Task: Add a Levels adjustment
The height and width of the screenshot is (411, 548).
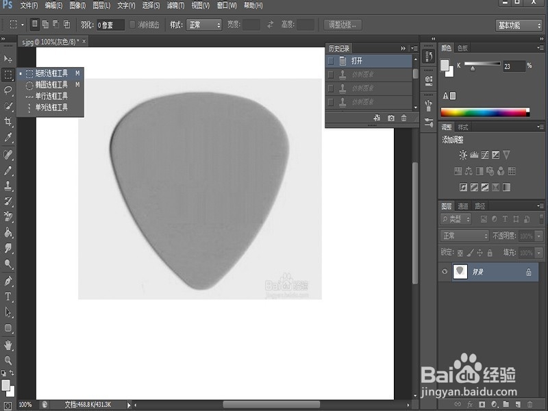Action: tap(474, 155)
